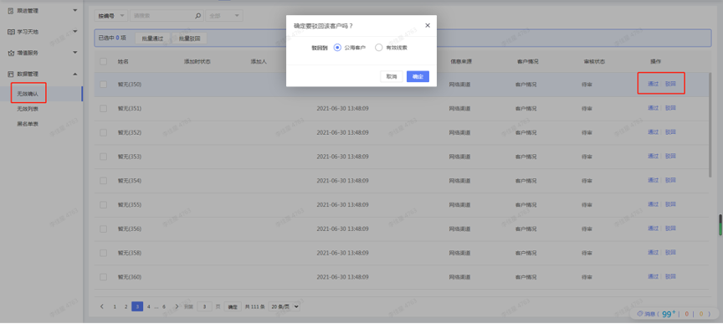723x324 pixels.
Task: Click the 跟进管理 sidebar icon
Action: (x=11, y=11)
